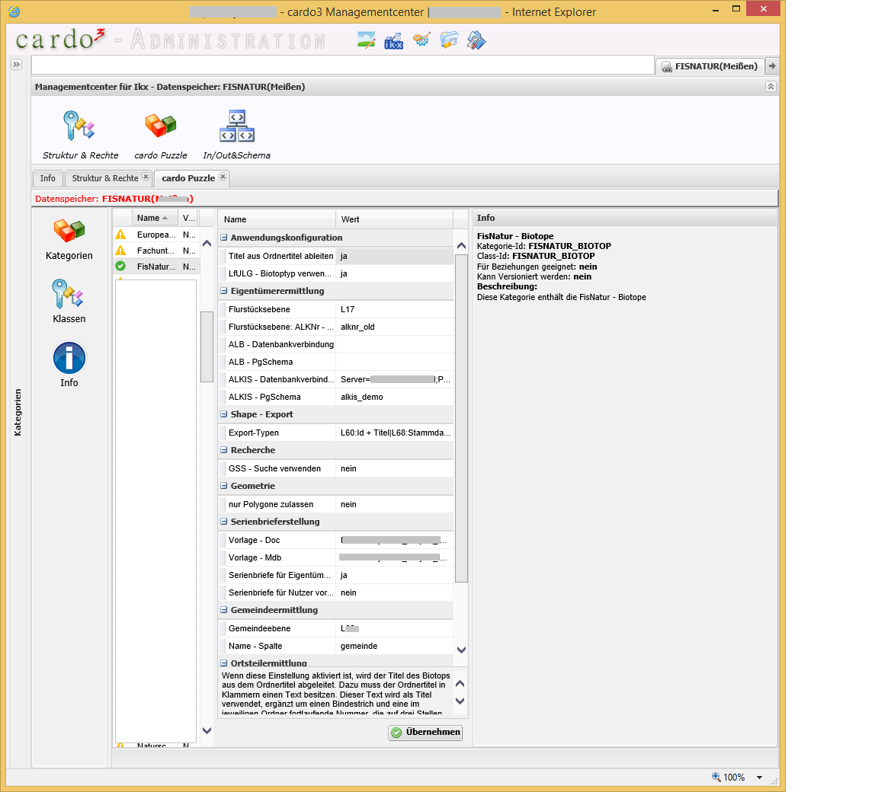Viewport: 878px width, 792px height.
Task: Switch to the Struktur & Rechte tab
Action: point(105,178)
